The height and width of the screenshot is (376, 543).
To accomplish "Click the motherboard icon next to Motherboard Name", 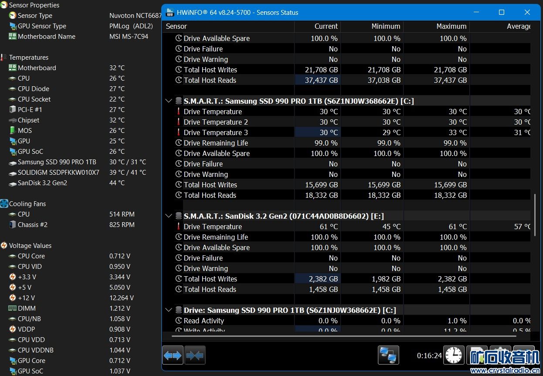I will (x=13, y=37).
